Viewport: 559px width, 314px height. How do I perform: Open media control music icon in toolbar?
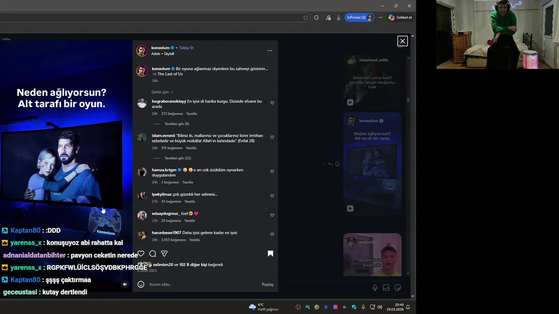(x=328, y=17)
